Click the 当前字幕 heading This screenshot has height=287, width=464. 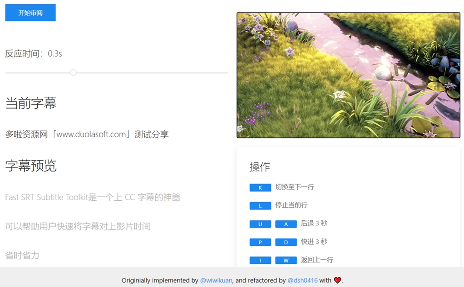[x=31, y=103]
